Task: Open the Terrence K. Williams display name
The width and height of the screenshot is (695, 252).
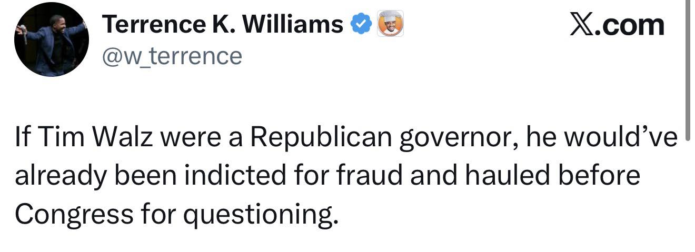Action: 222,24
